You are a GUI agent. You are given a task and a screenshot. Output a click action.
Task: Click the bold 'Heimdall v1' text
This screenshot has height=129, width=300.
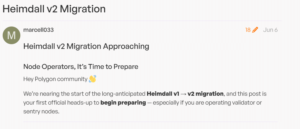pos(163,94)
